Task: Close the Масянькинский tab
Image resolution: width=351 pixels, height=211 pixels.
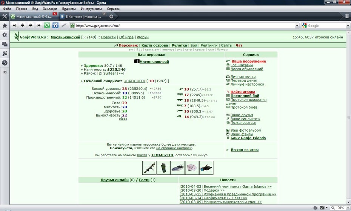Action: [x=55, y=14]
